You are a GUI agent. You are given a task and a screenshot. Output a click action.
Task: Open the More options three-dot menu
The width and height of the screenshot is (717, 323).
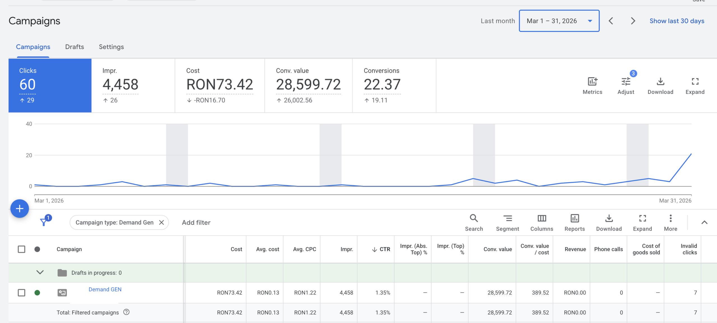pyautogui.click(x=670, y=218)
